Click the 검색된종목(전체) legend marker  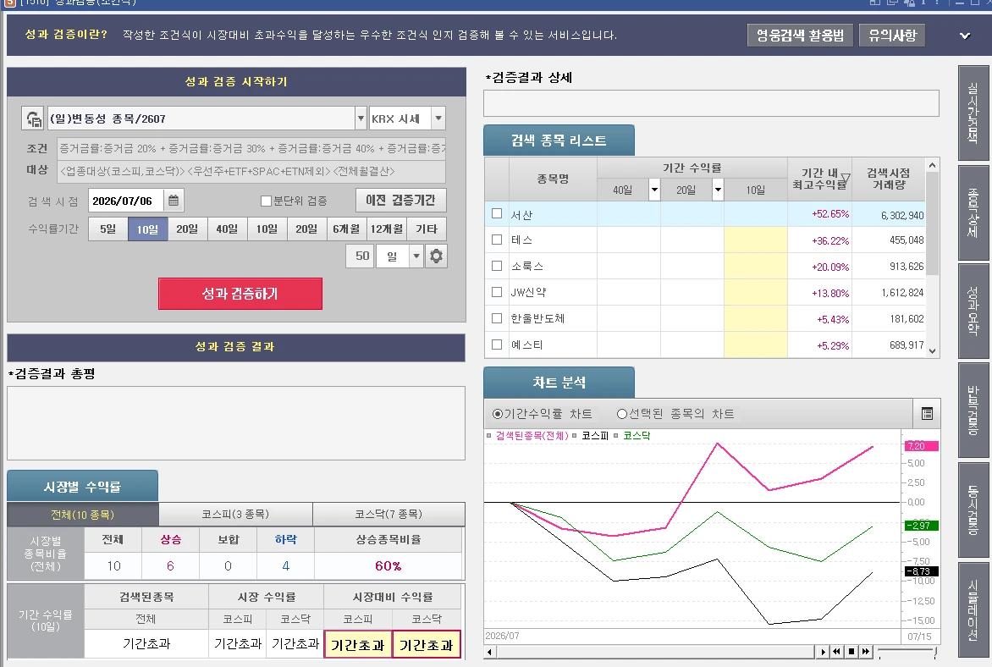pos(488,435)
